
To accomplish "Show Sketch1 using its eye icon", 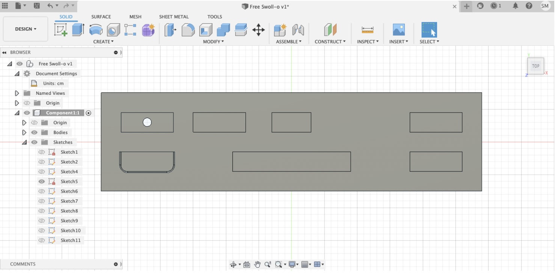I will (42, 152).
